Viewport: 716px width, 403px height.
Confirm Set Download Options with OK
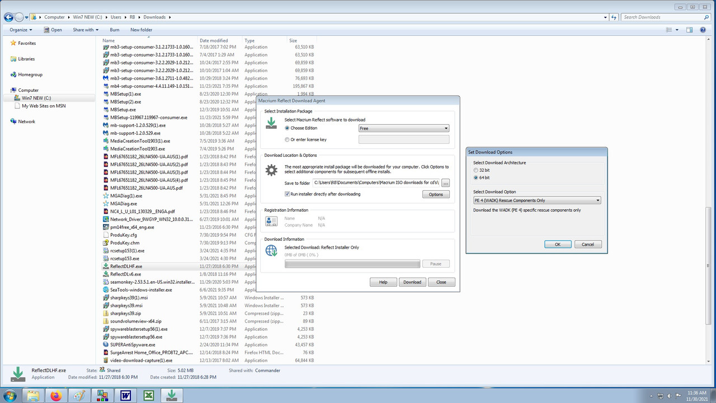(558, 245)
